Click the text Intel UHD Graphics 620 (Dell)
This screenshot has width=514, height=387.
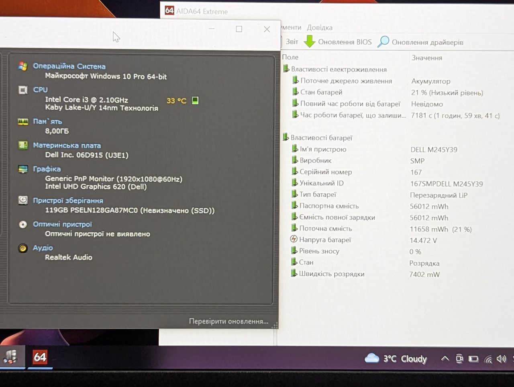point(96,186)
